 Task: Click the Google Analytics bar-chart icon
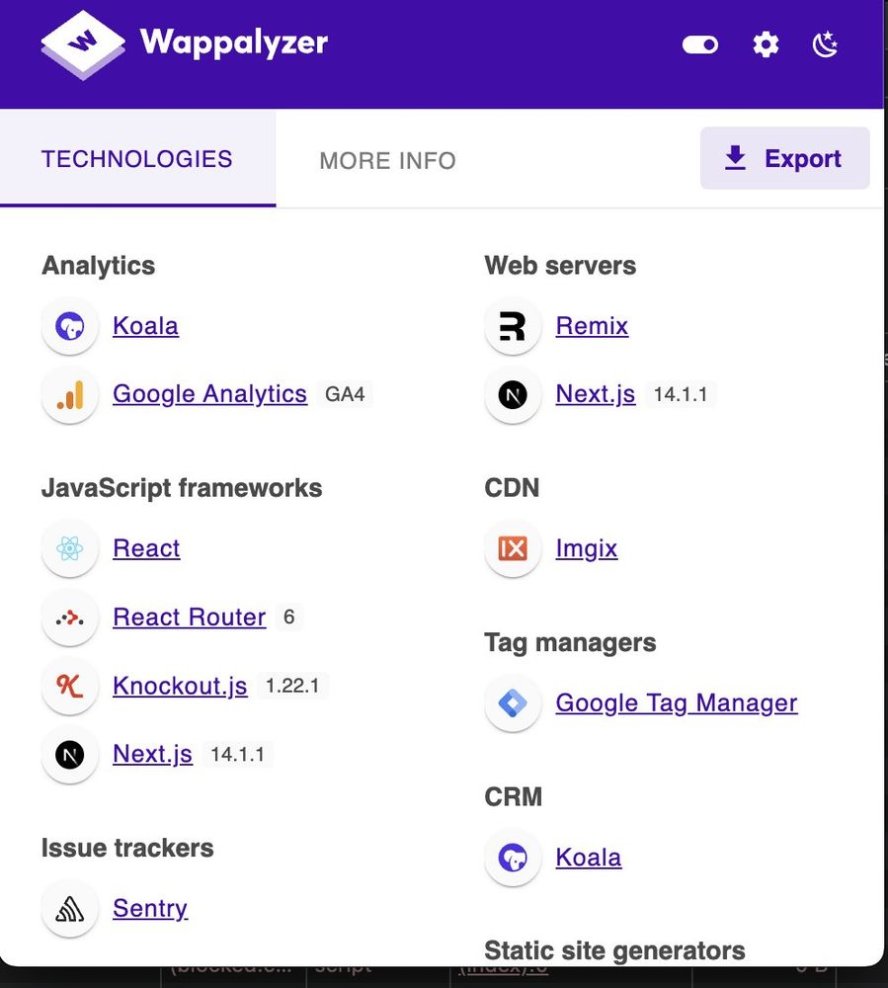click(70, 395)
